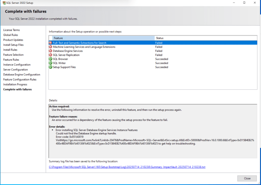This screenshot has width=261, height=185.
Task: Click the Feature failure reason heading
Action: click(x=63, y=117)
